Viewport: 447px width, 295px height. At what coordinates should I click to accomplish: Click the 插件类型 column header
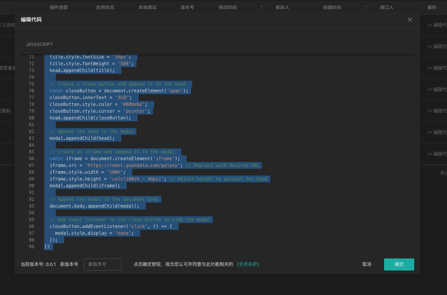point(59,8)
